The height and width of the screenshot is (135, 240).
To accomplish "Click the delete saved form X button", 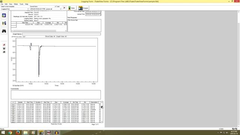I will [64, 8].
